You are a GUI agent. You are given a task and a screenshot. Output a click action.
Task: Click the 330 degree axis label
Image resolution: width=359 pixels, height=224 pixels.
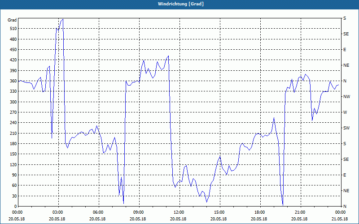13,91
